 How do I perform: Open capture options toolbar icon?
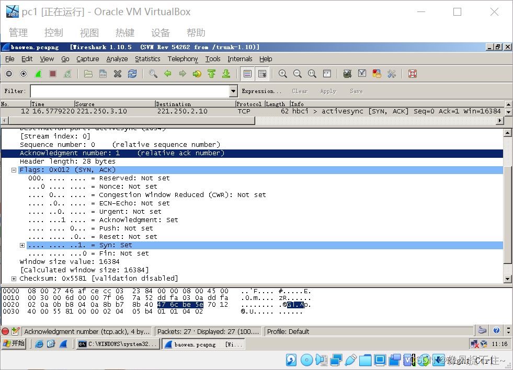pos(24,74)
